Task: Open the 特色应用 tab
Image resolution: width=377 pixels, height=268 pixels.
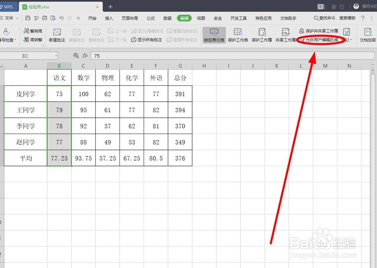Action: pos(263,18)
